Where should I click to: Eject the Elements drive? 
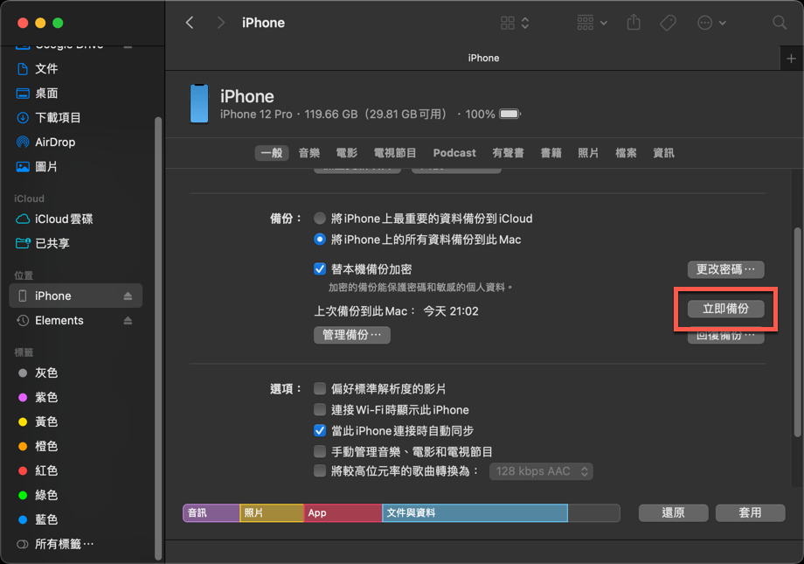[128, 321]
